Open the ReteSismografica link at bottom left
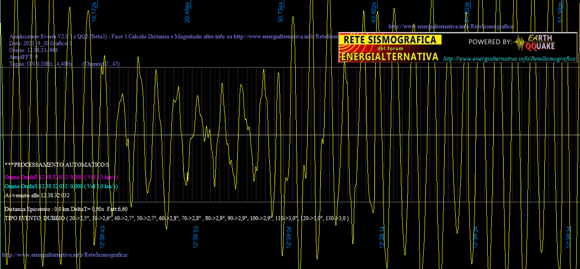580x269 pixels. (x=65, y=254)
